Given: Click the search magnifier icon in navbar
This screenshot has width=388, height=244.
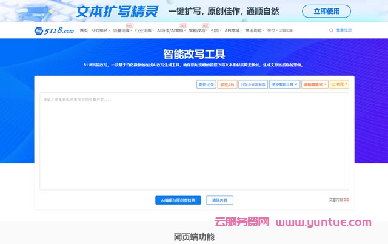Looking at the screenshot, I should (331, 30).
